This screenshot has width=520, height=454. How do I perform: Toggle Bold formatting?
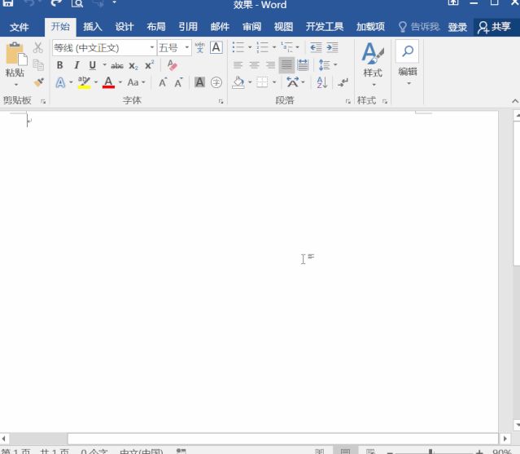point(59,65)
